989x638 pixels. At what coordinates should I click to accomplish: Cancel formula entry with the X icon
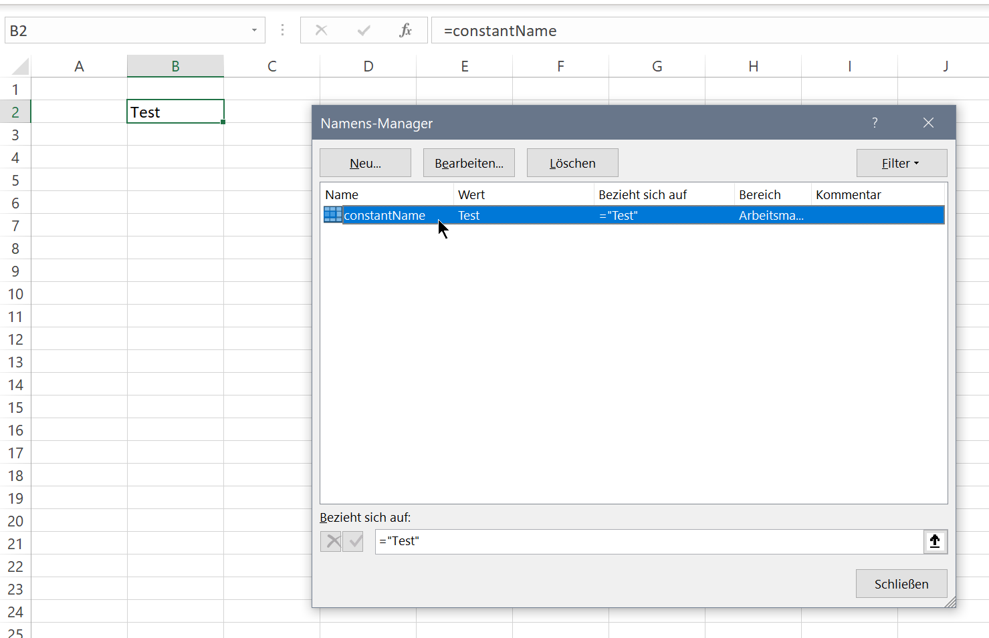[x=321, y=30]
